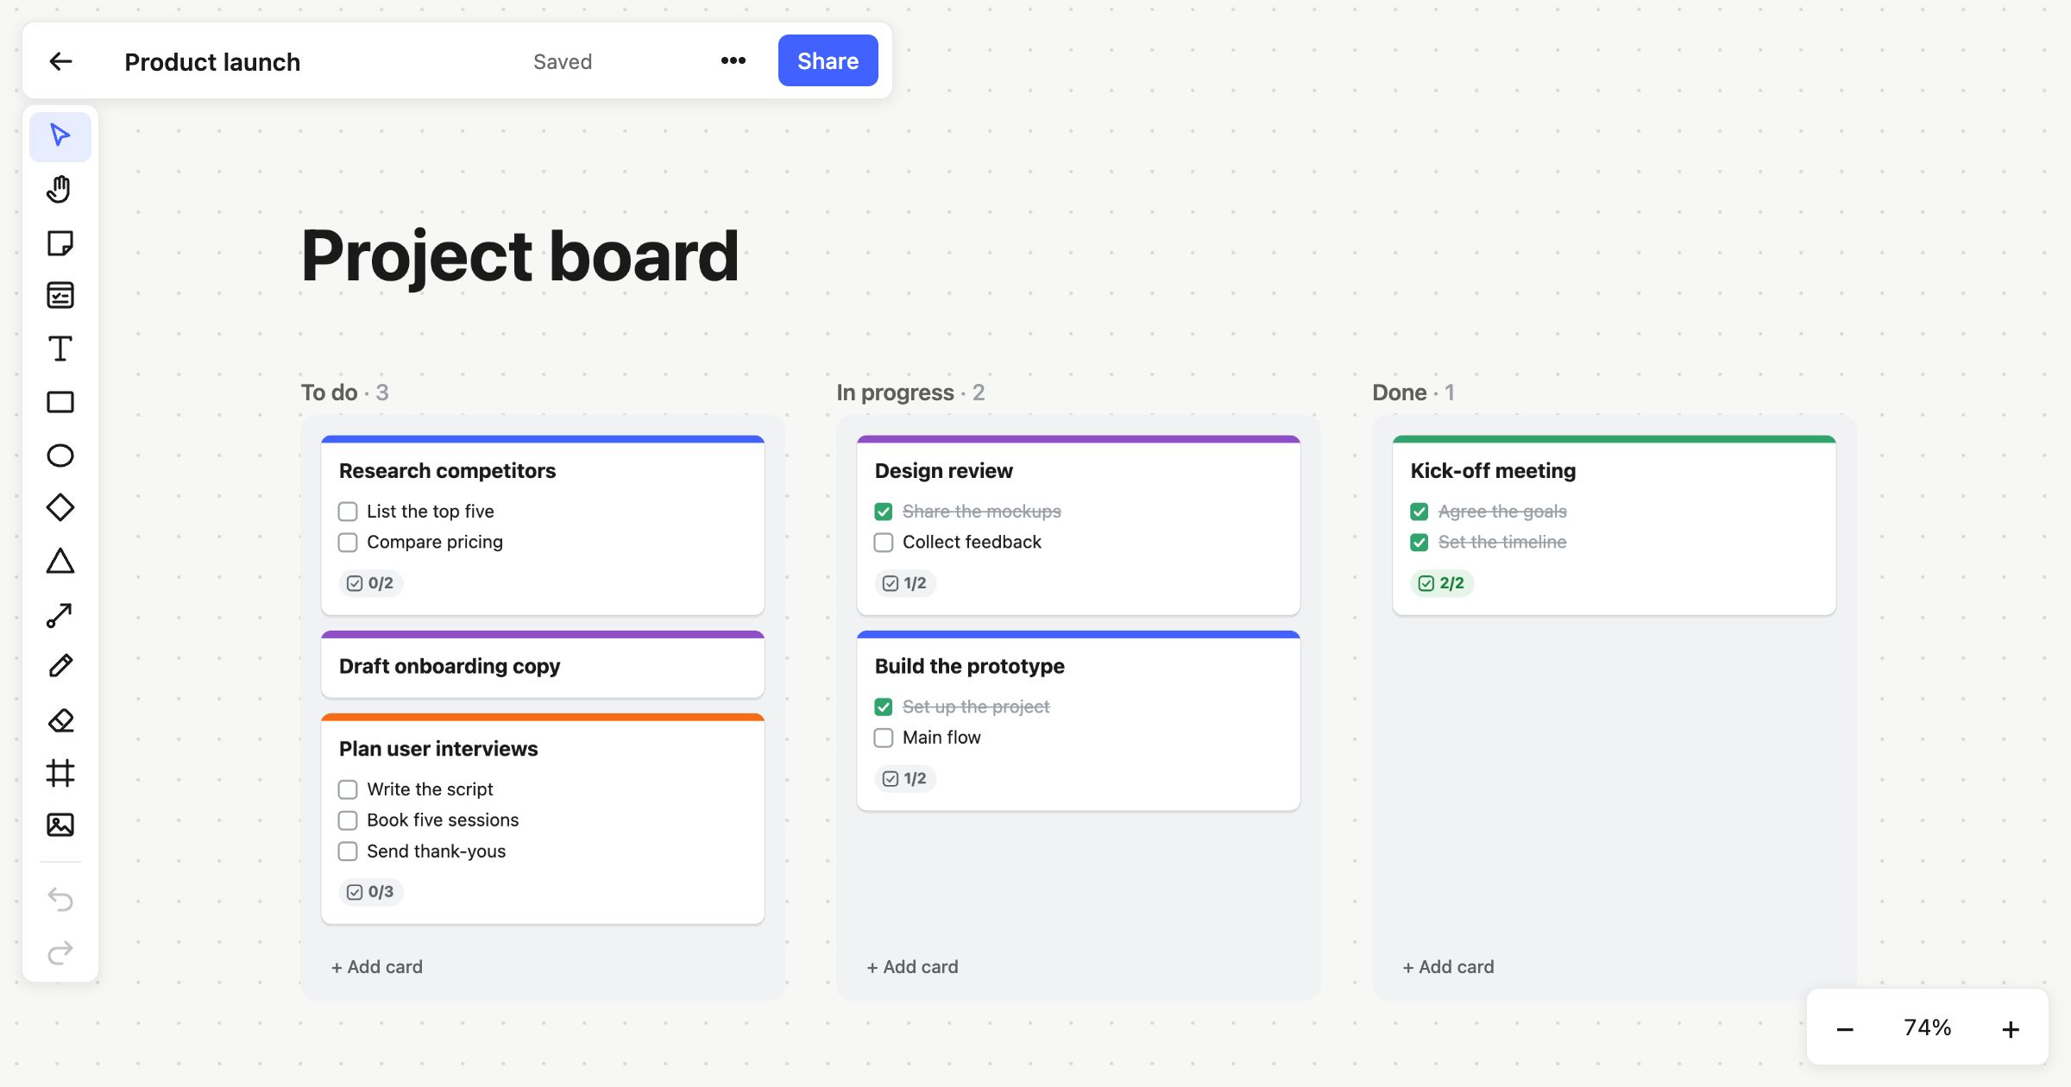Screen dimensions: 2071x1087
Task: Go back with the left arrow
Action: (x=60, y=61)
